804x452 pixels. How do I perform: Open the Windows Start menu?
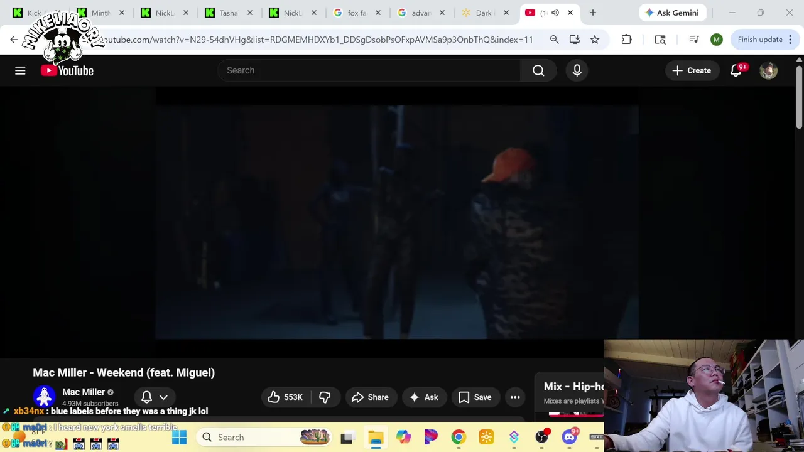(179, 437)
